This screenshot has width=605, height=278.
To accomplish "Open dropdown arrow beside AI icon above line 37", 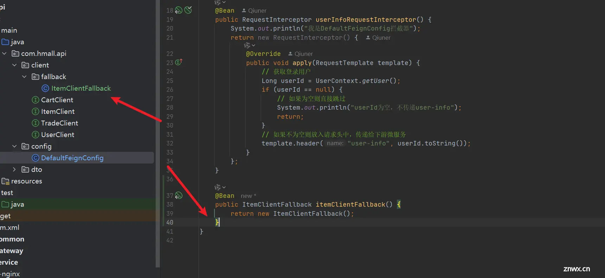I will click(224, 187).
